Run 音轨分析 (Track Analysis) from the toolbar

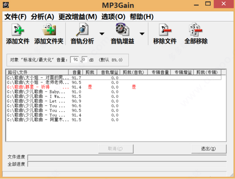[82, 34]
